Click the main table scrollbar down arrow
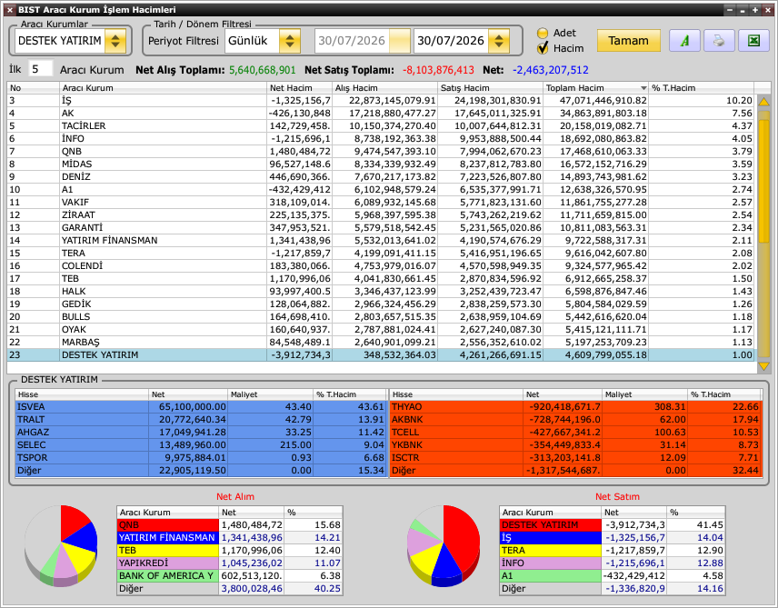The width and height of the screenshot is (778, 608). coord(763,366)
